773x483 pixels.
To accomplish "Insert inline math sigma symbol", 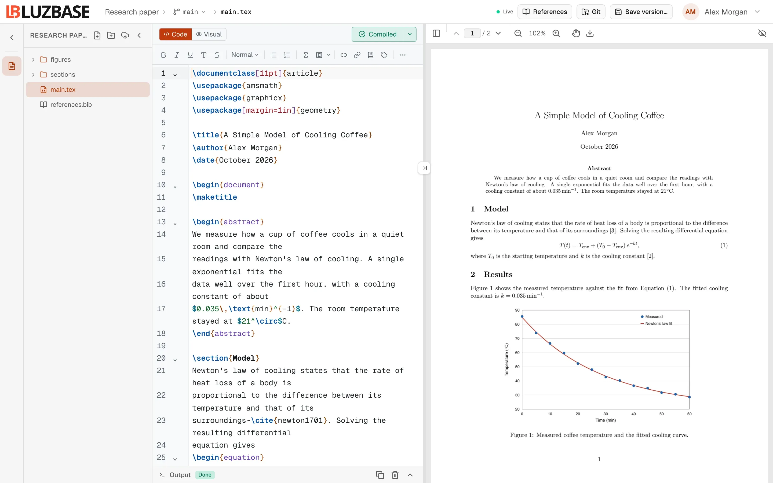I will pos(305,55).
